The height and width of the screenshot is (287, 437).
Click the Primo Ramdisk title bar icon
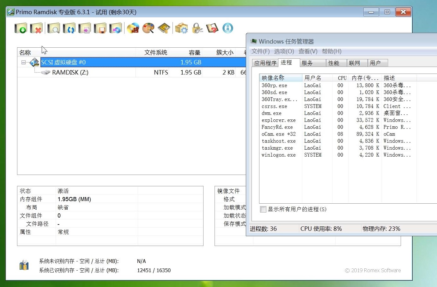(11, 12)
